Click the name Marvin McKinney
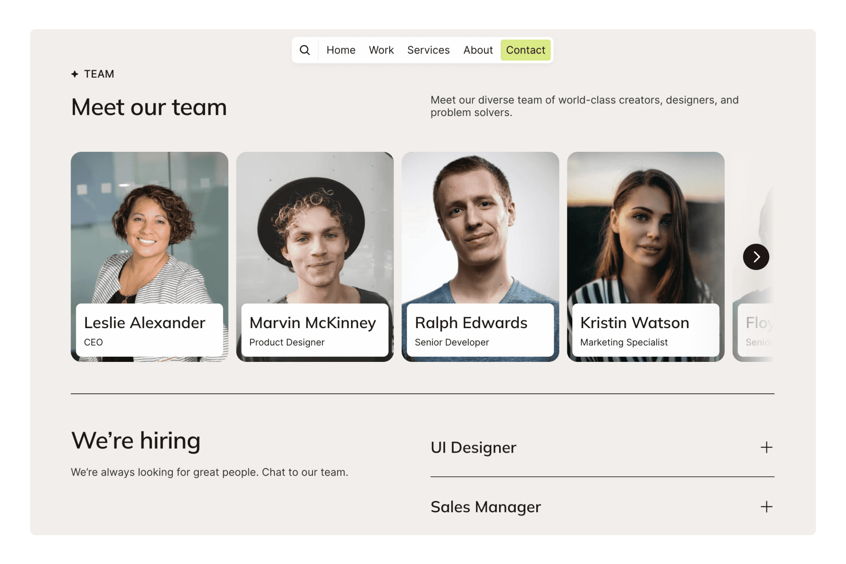Screen dimensions: 846x564 point(313,323)
